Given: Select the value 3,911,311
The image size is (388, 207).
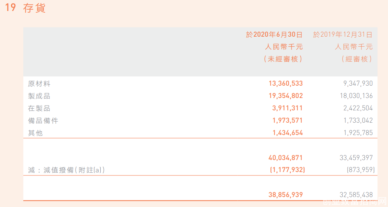Looking at the screenshot, I should click(288, 108).
